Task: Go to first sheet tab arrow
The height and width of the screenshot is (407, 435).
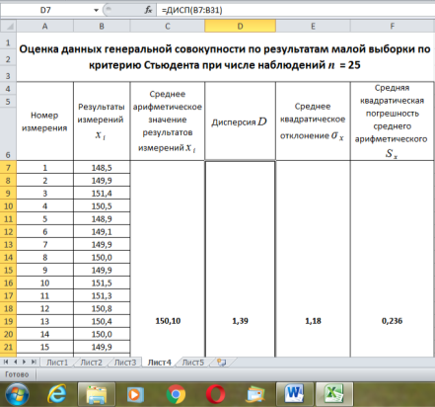Action: coord(6,362)
